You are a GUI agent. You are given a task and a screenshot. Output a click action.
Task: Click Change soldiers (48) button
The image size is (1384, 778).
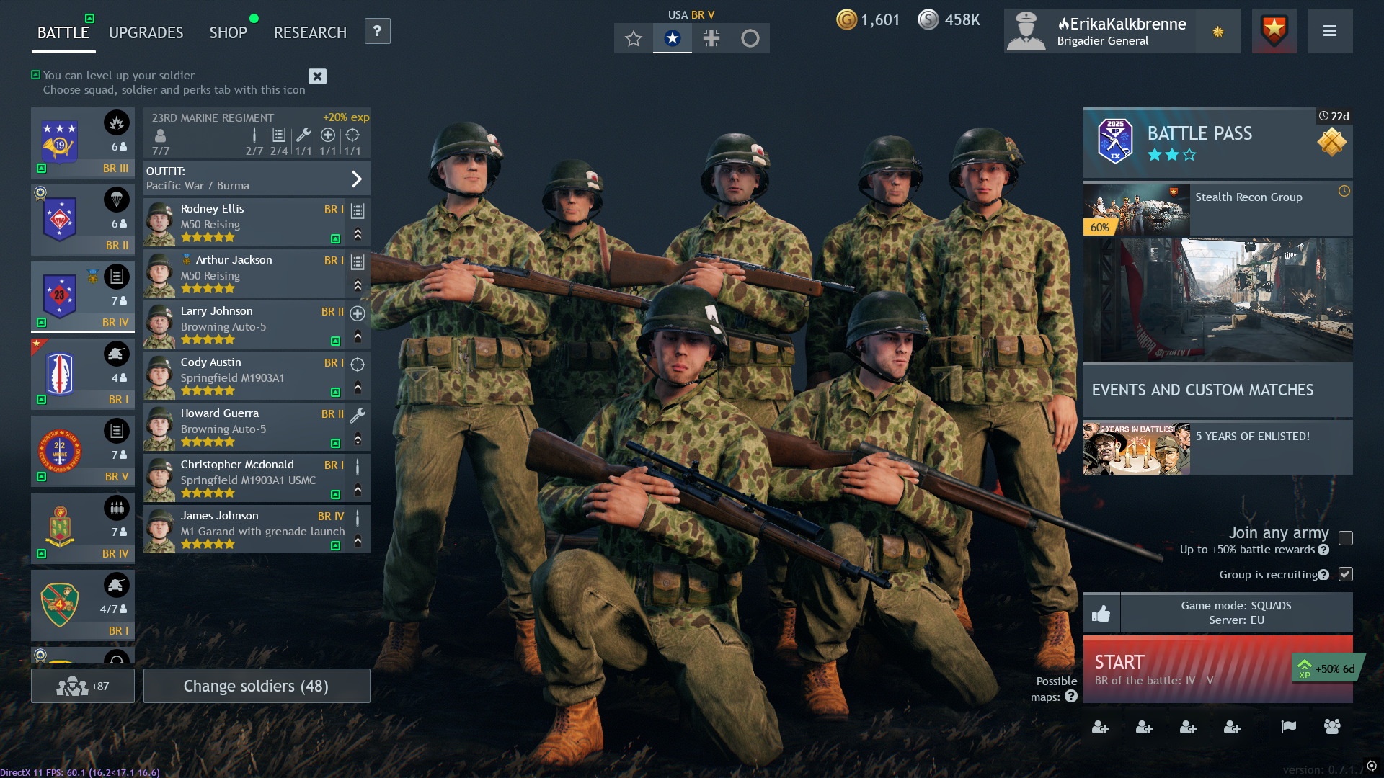(x=256, y=686)
